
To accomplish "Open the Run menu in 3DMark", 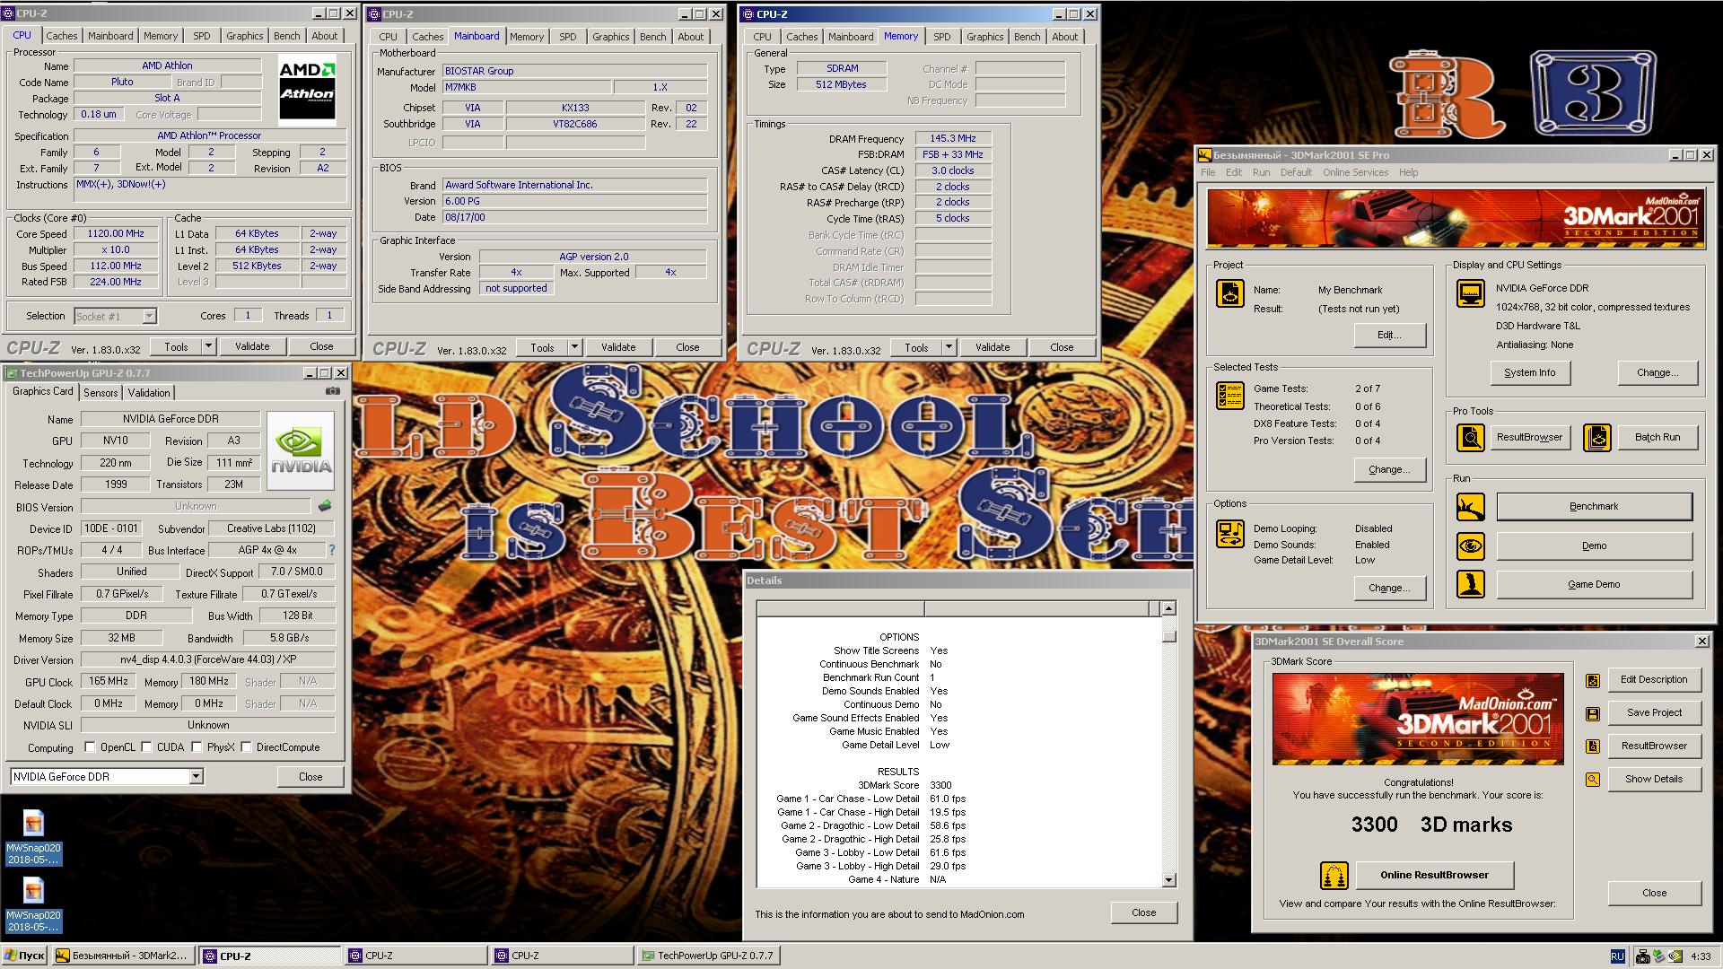I will point(1261,172).
